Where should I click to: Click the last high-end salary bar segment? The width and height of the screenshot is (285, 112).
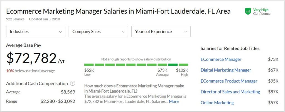(183, 65)
